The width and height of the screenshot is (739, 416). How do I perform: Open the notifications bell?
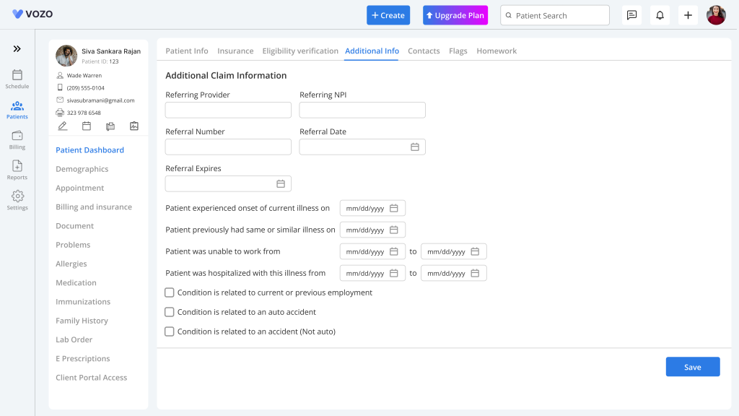point(660,15)
